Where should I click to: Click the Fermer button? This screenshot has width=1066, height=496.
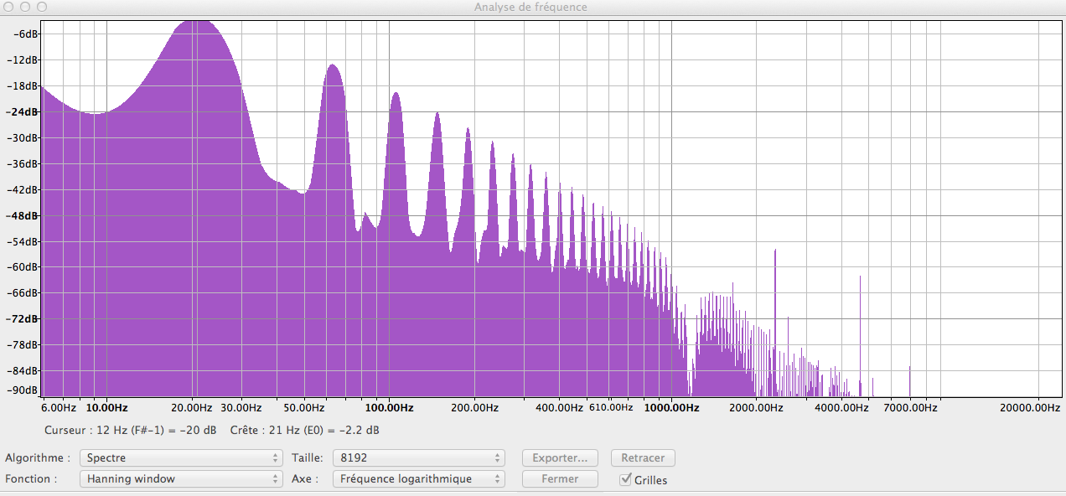coord(560,479)
